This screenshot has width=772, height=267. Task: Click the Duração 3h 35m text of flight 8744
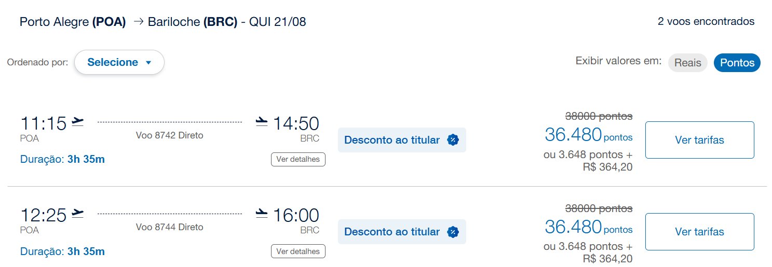pyautogui.click(x=62, y=251)
